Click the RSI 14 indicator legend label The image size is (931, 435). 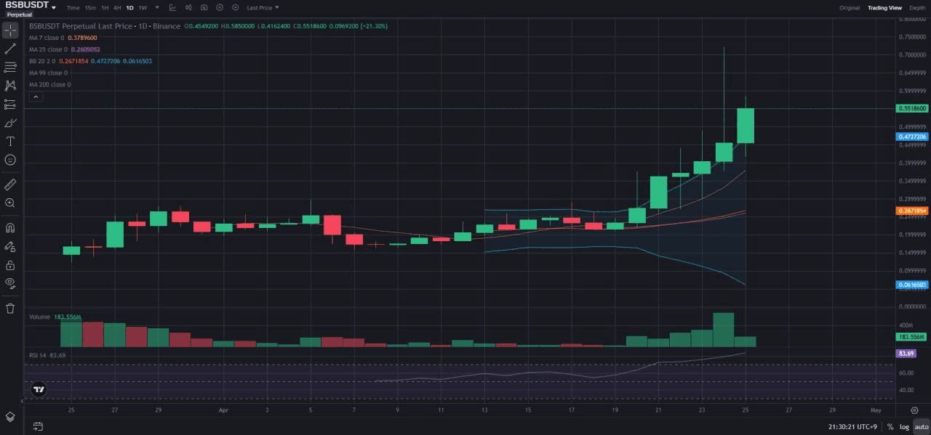tap(39, 355)
